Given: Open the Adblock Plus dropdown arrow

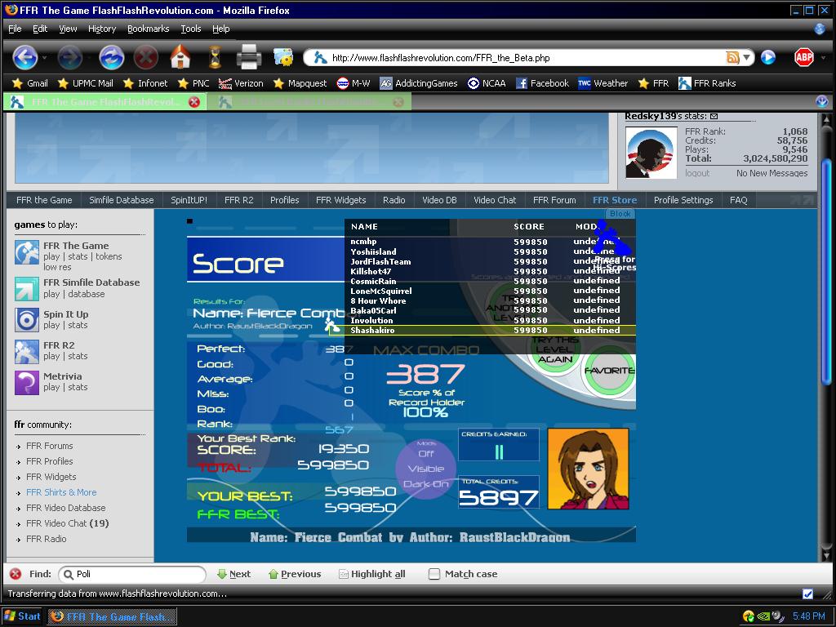Looking at the screenshot, I should coord(823,58).
